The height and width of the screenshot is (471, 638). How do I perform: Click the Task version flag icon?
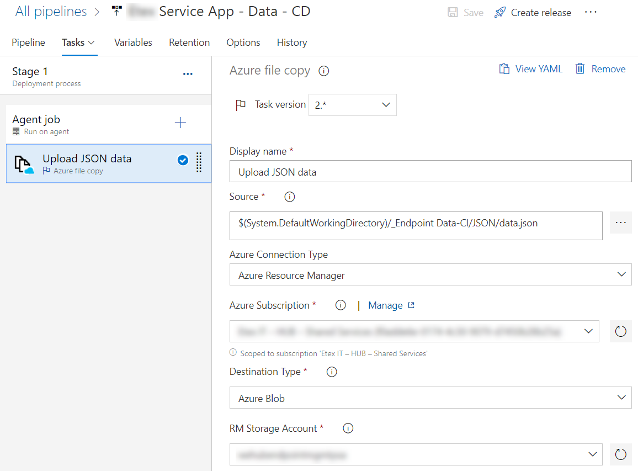coord(241,105)
